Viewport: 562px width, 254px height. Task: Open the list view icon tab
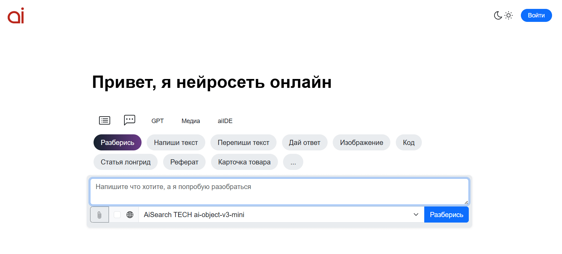coord(105,121)
